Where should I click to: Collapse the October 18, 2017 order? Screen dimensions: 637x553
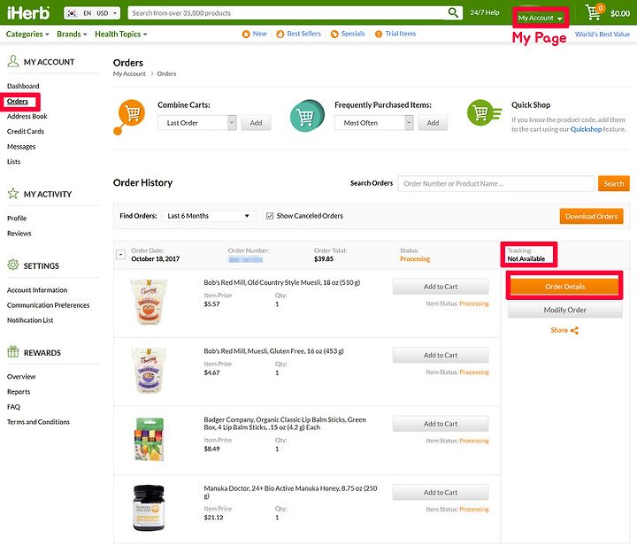(120, 255)
